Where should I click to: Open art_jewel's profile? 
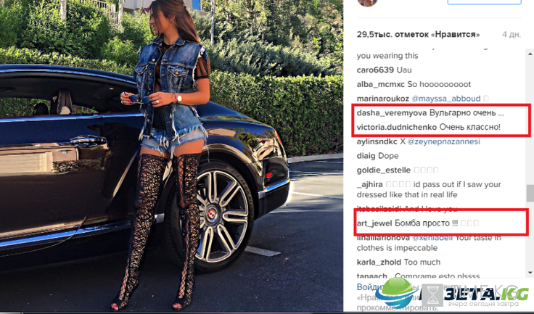tap(374, 223)
